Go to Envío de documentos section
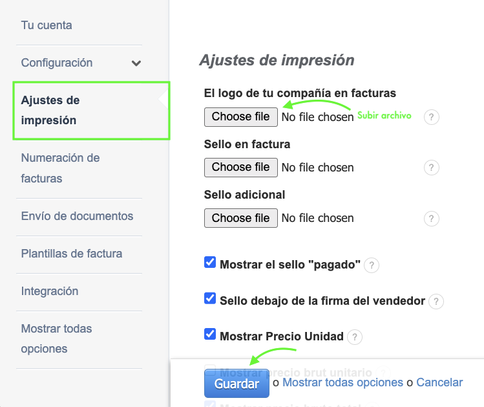 77,216
